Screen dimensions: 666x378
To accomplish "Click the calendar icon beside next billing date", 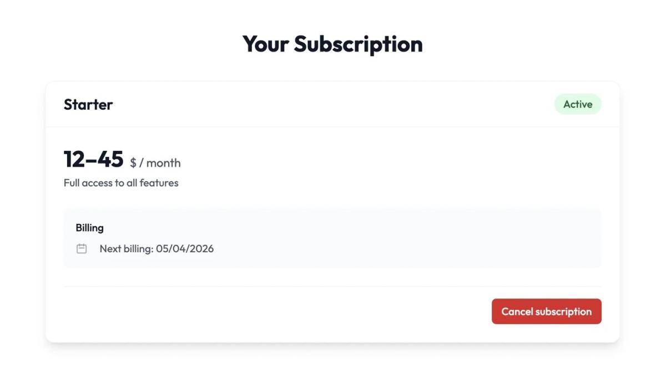I will tap(82, 248).
